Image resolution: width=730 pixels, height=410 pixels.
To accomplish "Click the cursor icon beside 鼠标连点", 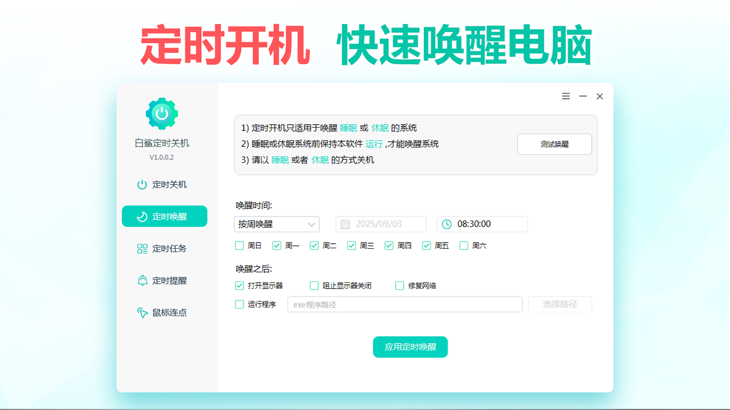I will click(142, 313).
